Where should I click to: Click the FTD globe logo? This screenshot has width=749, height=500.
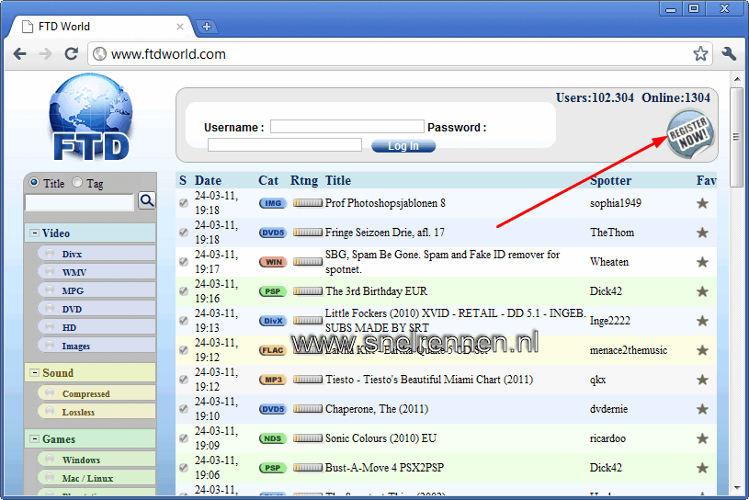click(x=91, y=117)
